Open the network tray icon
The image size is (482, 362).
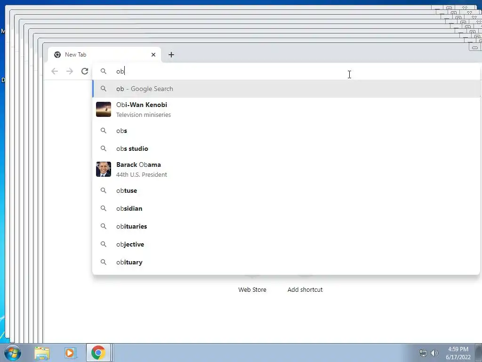tap(423, 353)
